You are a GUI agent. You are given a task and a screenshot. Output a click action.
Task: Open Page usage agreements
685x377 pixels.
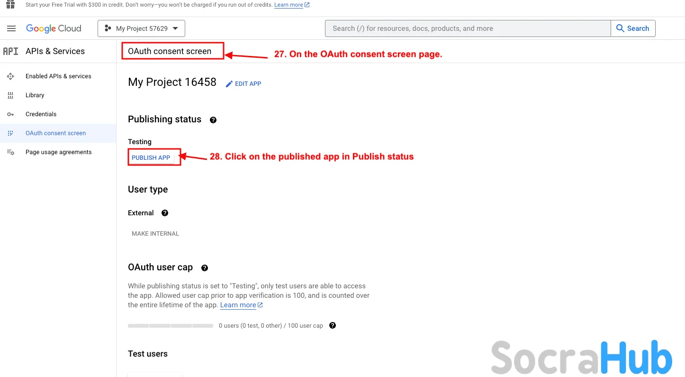(x=59, y=152)
